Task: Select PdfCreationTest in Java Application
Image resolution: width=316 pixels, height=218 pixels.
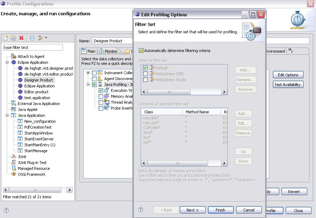Action: pyautogui.click(x=38, y=127)
